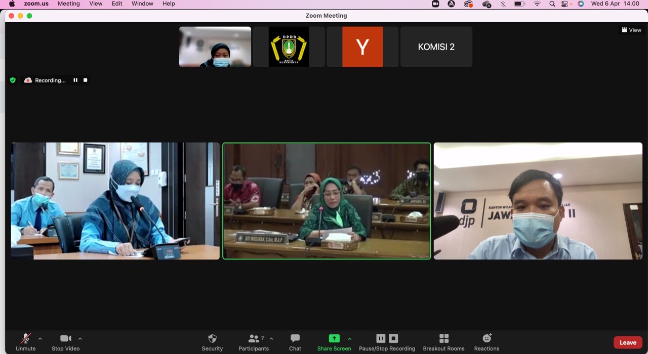Click the green encryption shield icon
Screen dimensions: 648x354
tap(13, 80)
